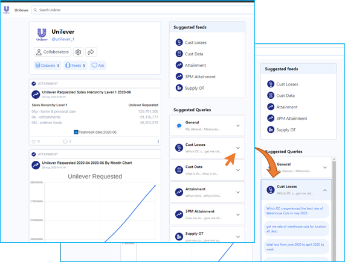Image resolution: width=345 pixels, height=262 pixels.
Task: Open Cust Losses feed in the back window
Action: click(283, 84)
